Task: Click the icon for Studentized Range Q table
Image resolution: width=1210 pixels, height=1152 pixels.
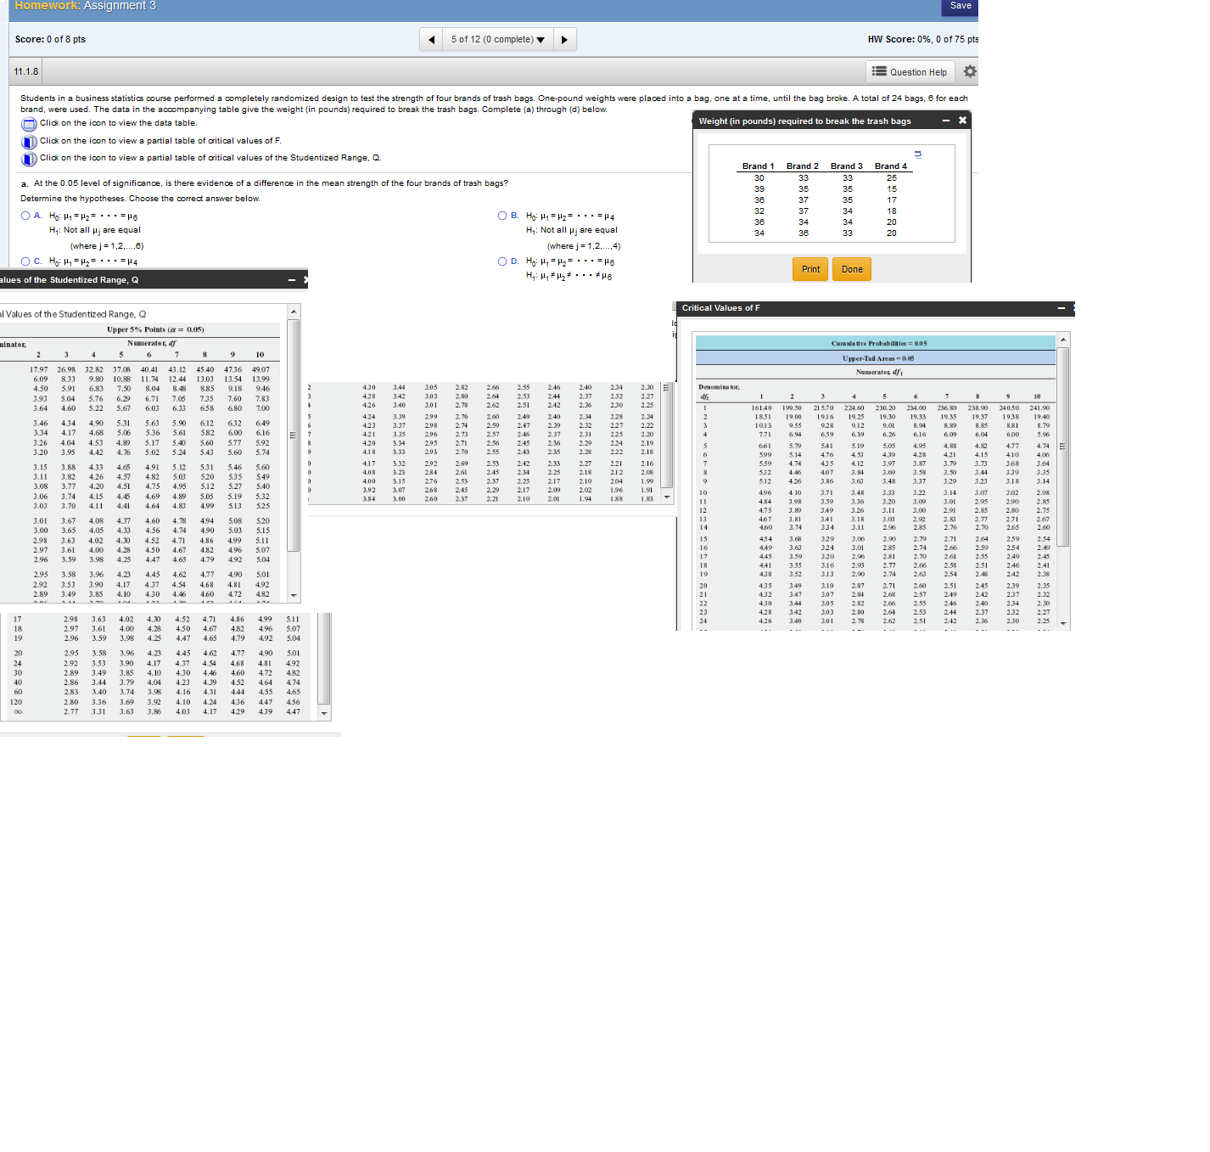Action: pyautogui.click(x=28, y=158)
